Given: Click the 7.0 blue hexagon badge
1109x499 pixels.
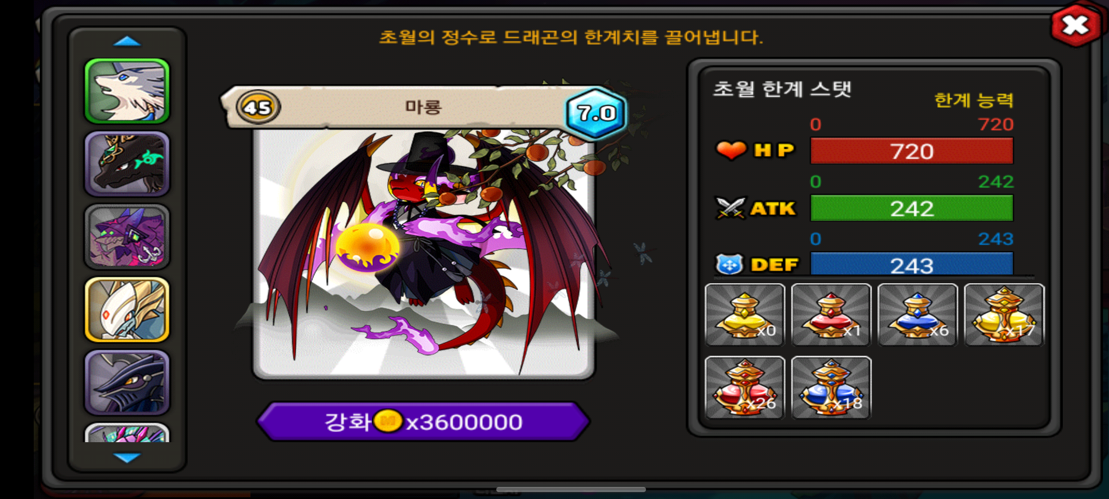Looking at the screenshot, I should [596, 113].
